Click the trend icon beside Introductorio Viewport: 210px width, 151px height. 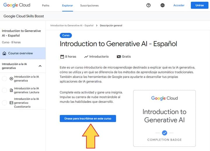86,57
